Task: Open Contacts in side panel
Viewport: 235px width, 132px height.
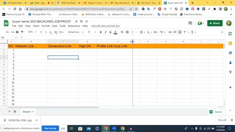Action: (230, 62)
